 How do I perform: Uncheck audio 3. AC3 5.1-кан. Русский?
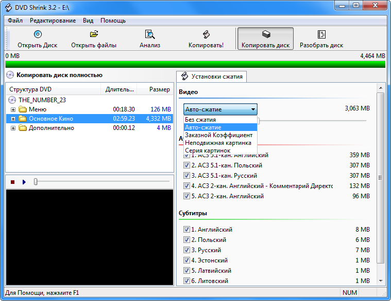tap(186, 176)
